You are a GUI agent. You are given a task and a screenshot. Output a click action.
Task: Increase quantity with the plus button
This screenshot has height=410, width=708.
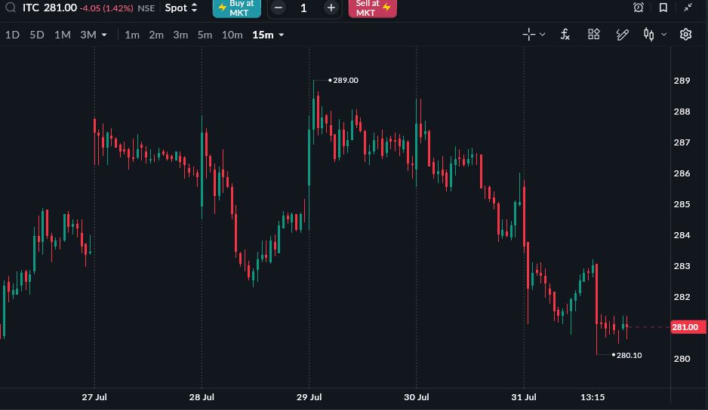tap(331, 8)
